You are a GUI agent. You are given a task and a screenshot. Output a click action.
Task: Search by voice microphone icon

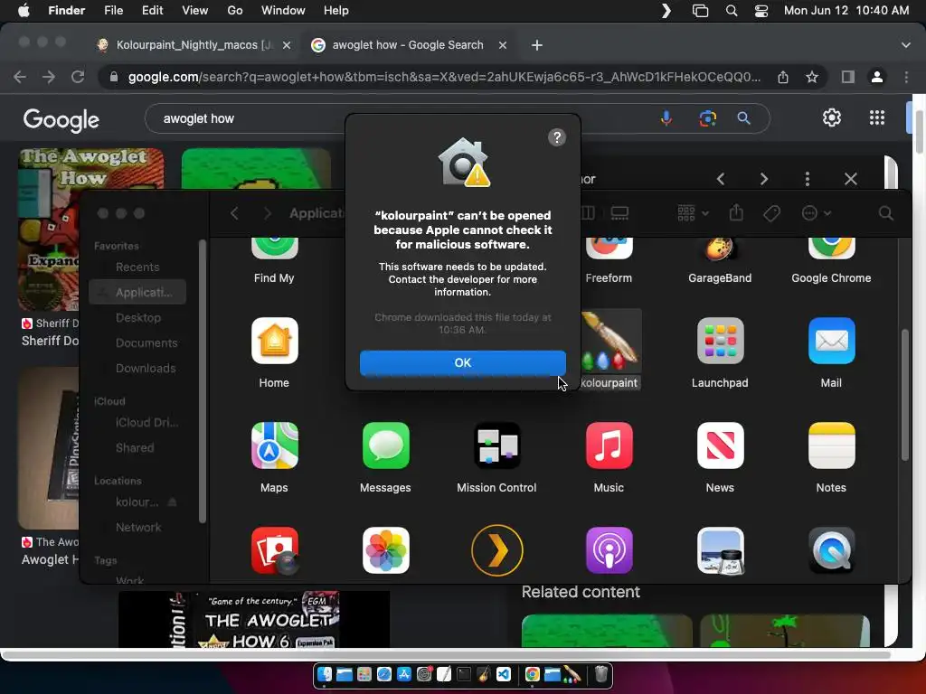(666, 118)
